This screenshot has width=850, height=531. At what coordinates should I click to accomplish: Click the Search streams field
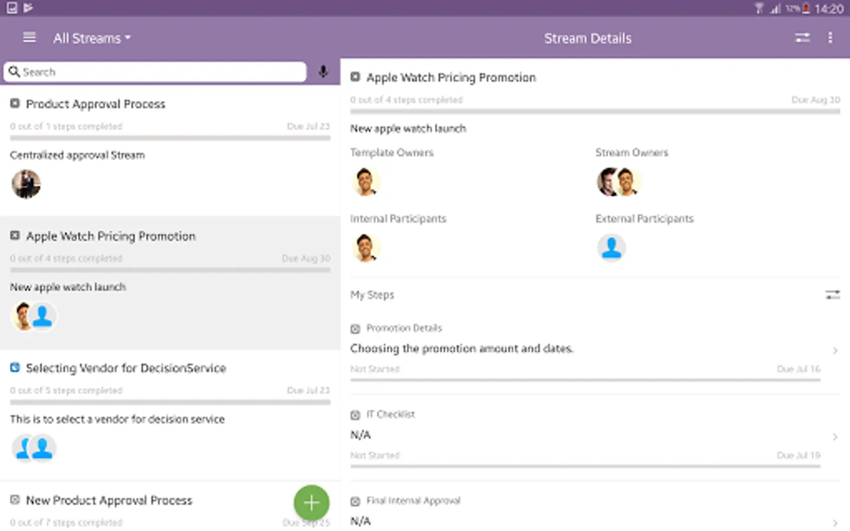(x=155, y=72)
